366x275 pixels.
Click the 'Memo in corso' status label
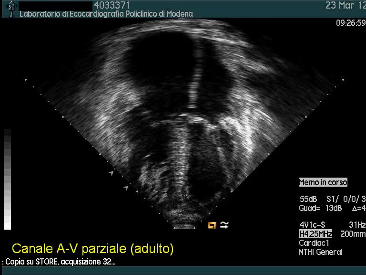tap(323, 182)
